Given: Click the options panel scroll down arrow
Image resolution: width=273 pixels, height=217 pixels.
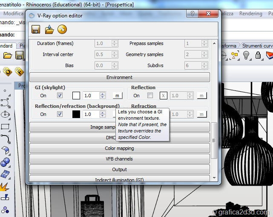Looking at the screenshot, I should click(214, 178).
